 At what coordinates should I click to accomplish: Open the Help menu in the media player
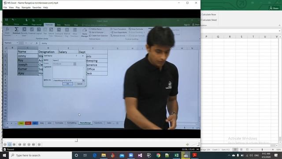tap(45, 8)
